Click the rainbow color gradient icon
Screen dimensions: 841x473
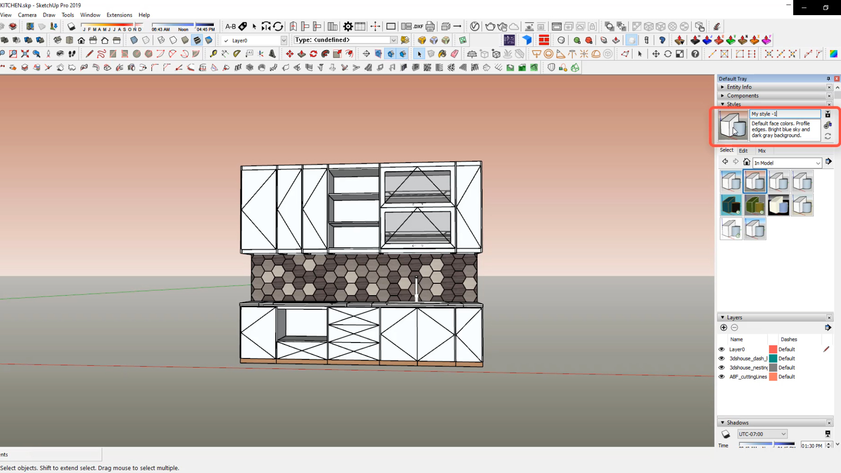[x=834, y=54]
